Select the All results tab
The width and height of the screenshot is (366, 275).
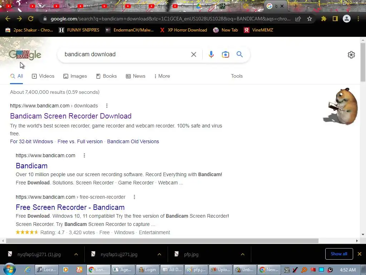tap(16, 76)
